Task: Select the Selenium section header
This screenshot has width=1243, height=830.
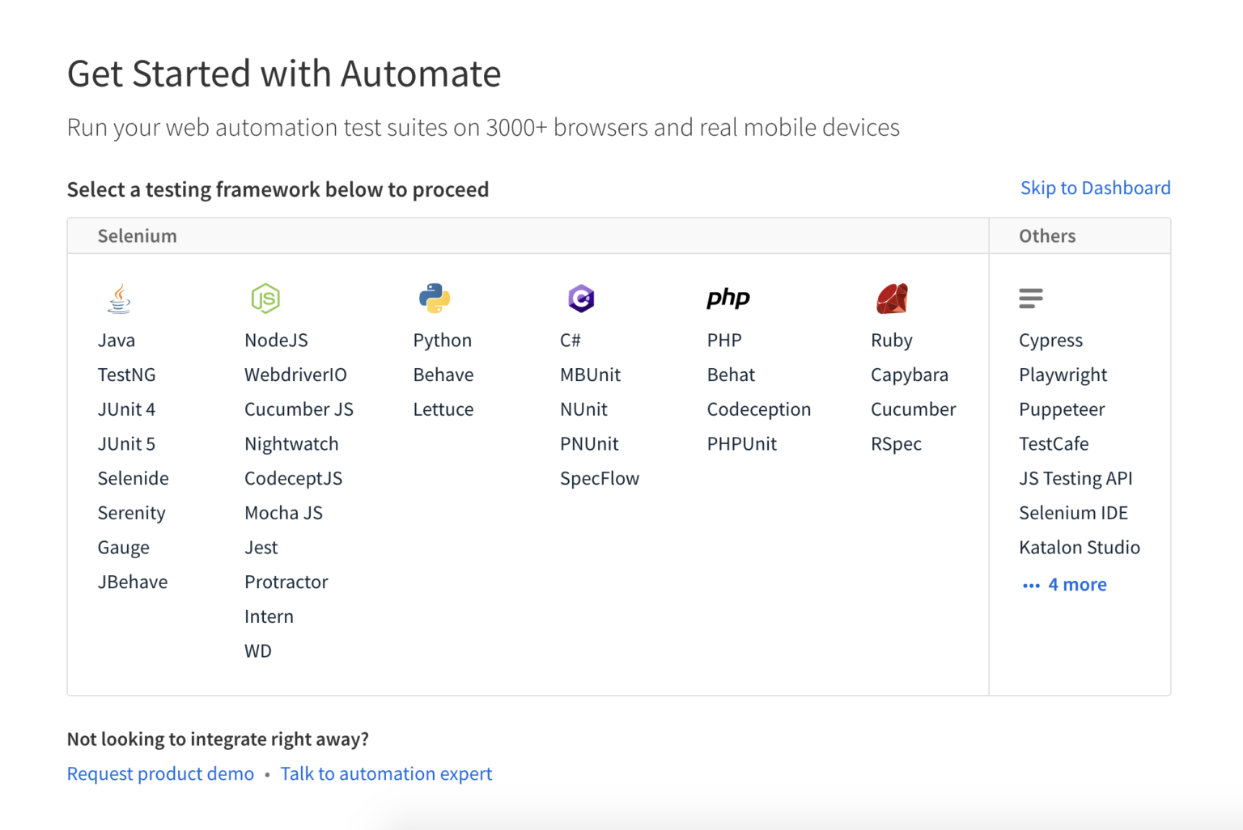Action: click(137, 236)
